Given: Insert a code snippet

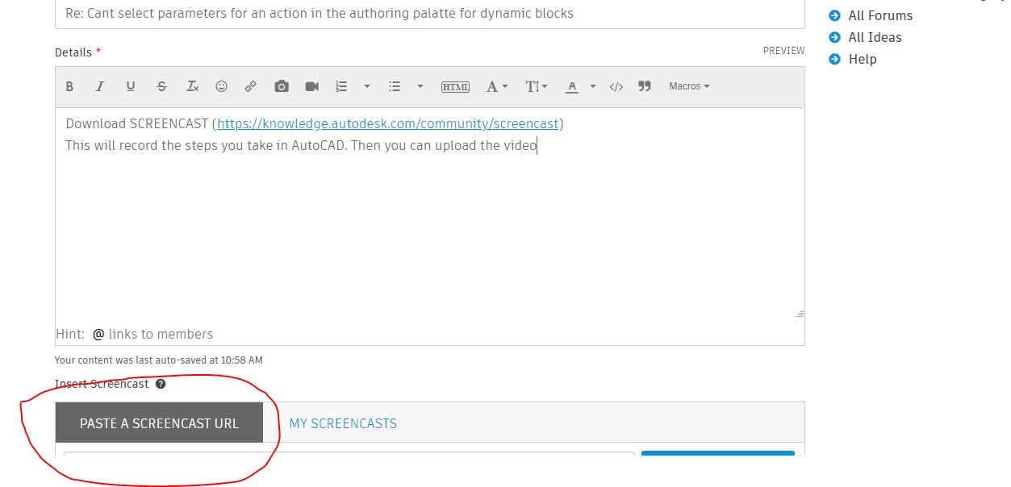Looking at the screenshot, I should pos(616,86).
